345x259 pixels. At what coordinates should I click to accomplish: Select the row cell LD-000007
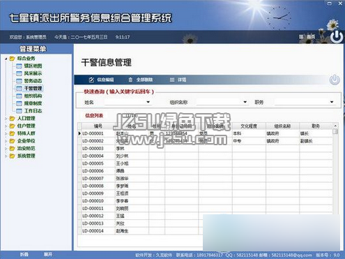(98, 179)
